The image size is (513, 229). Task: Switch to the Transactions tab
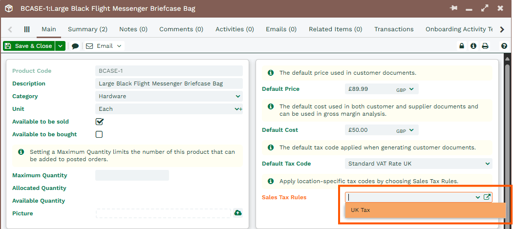(x=394, y=29)
